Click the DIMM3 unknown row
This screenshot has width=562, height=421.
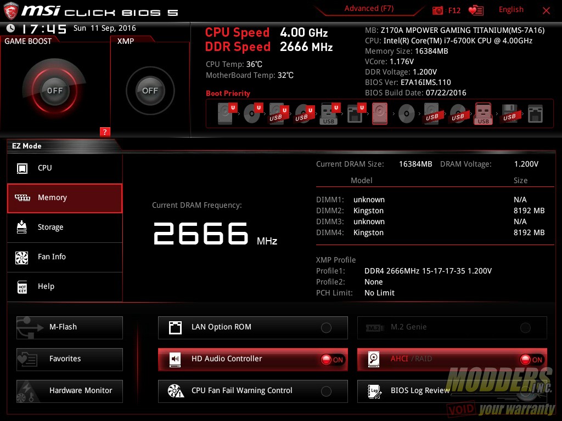coord(430,221)
